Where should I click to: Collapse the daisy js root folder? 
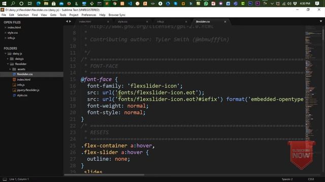6,54
